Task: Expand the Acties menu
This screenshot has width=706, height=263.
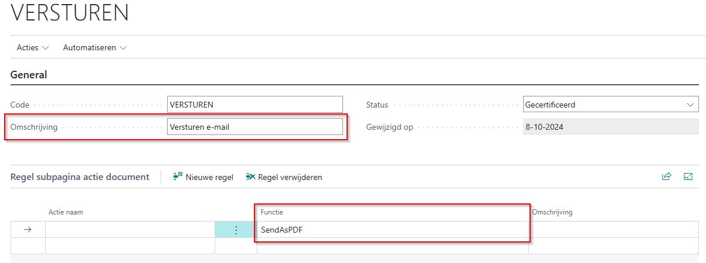Action: (x=33, y=47)
